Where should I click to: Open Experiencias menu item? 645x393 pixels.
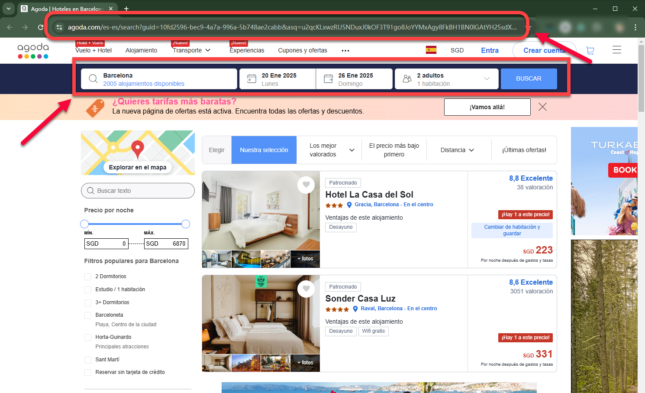(x=247, y=50)
